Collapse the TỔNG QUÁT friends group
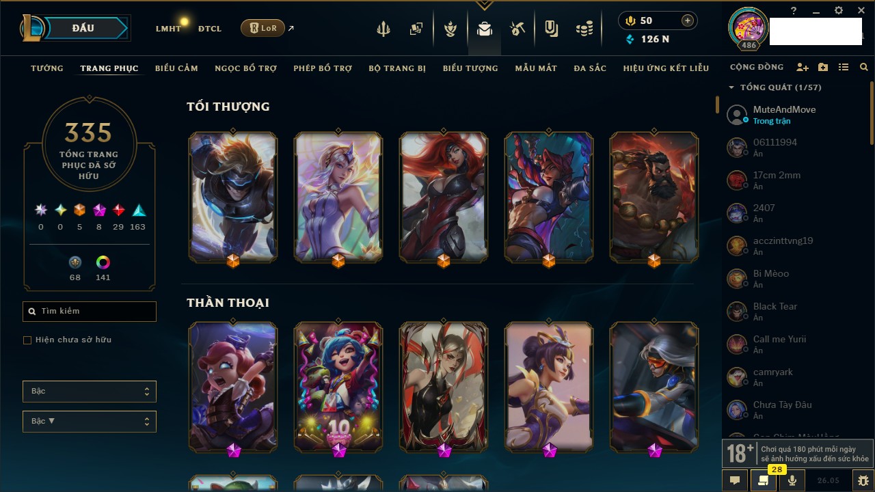Image resolution: width=875 pixels, height=492 pixels. pos(731,87)
